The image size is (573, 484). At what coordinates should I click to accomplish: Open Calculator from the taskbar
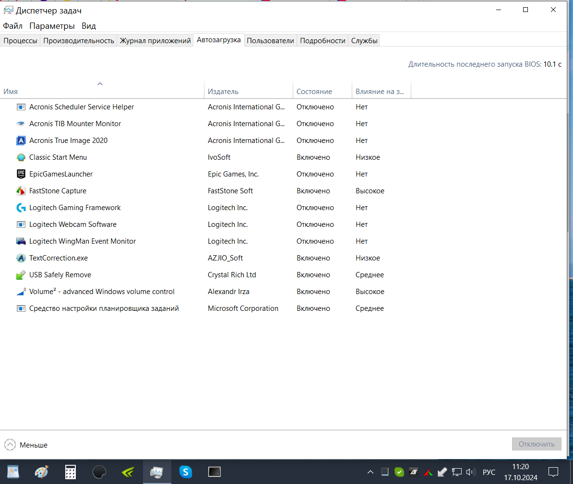(71, 472)
